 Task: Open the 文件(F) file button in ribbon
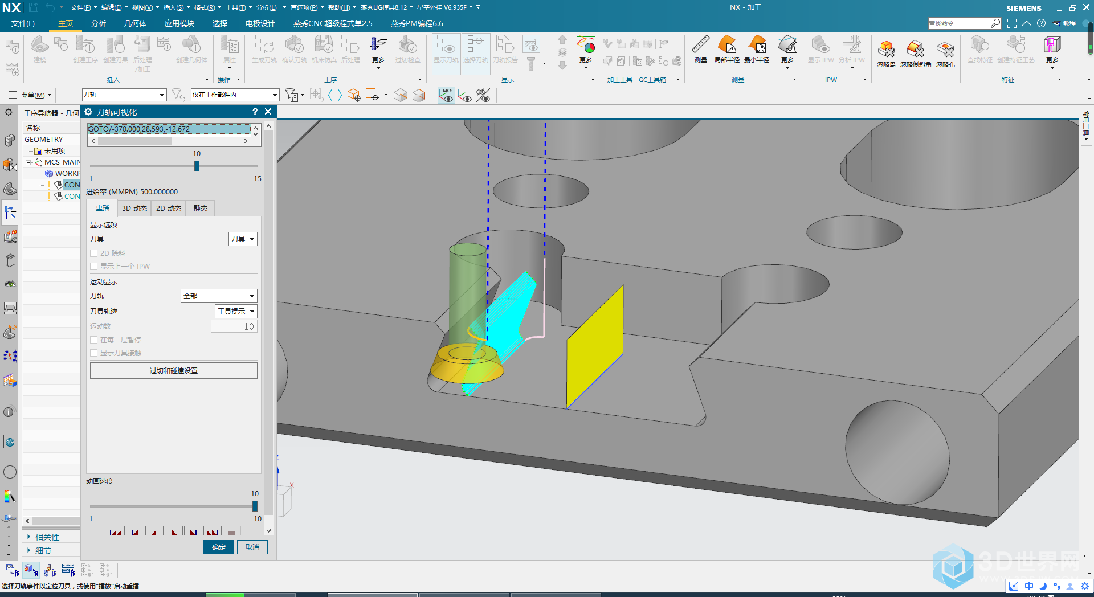pyautogui.click(x=23, y=23)
